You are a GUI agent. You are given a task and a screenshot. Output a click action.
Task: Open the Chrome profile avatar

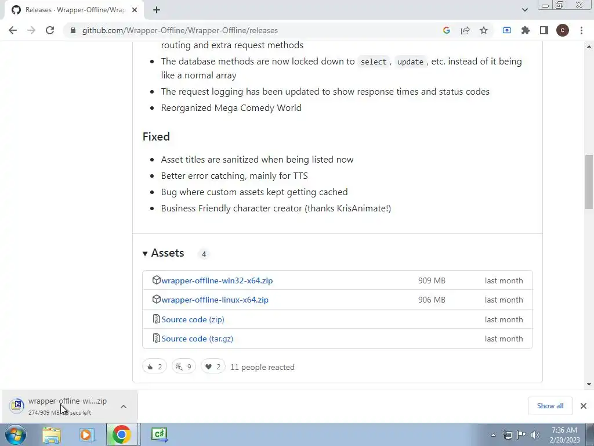563,30
